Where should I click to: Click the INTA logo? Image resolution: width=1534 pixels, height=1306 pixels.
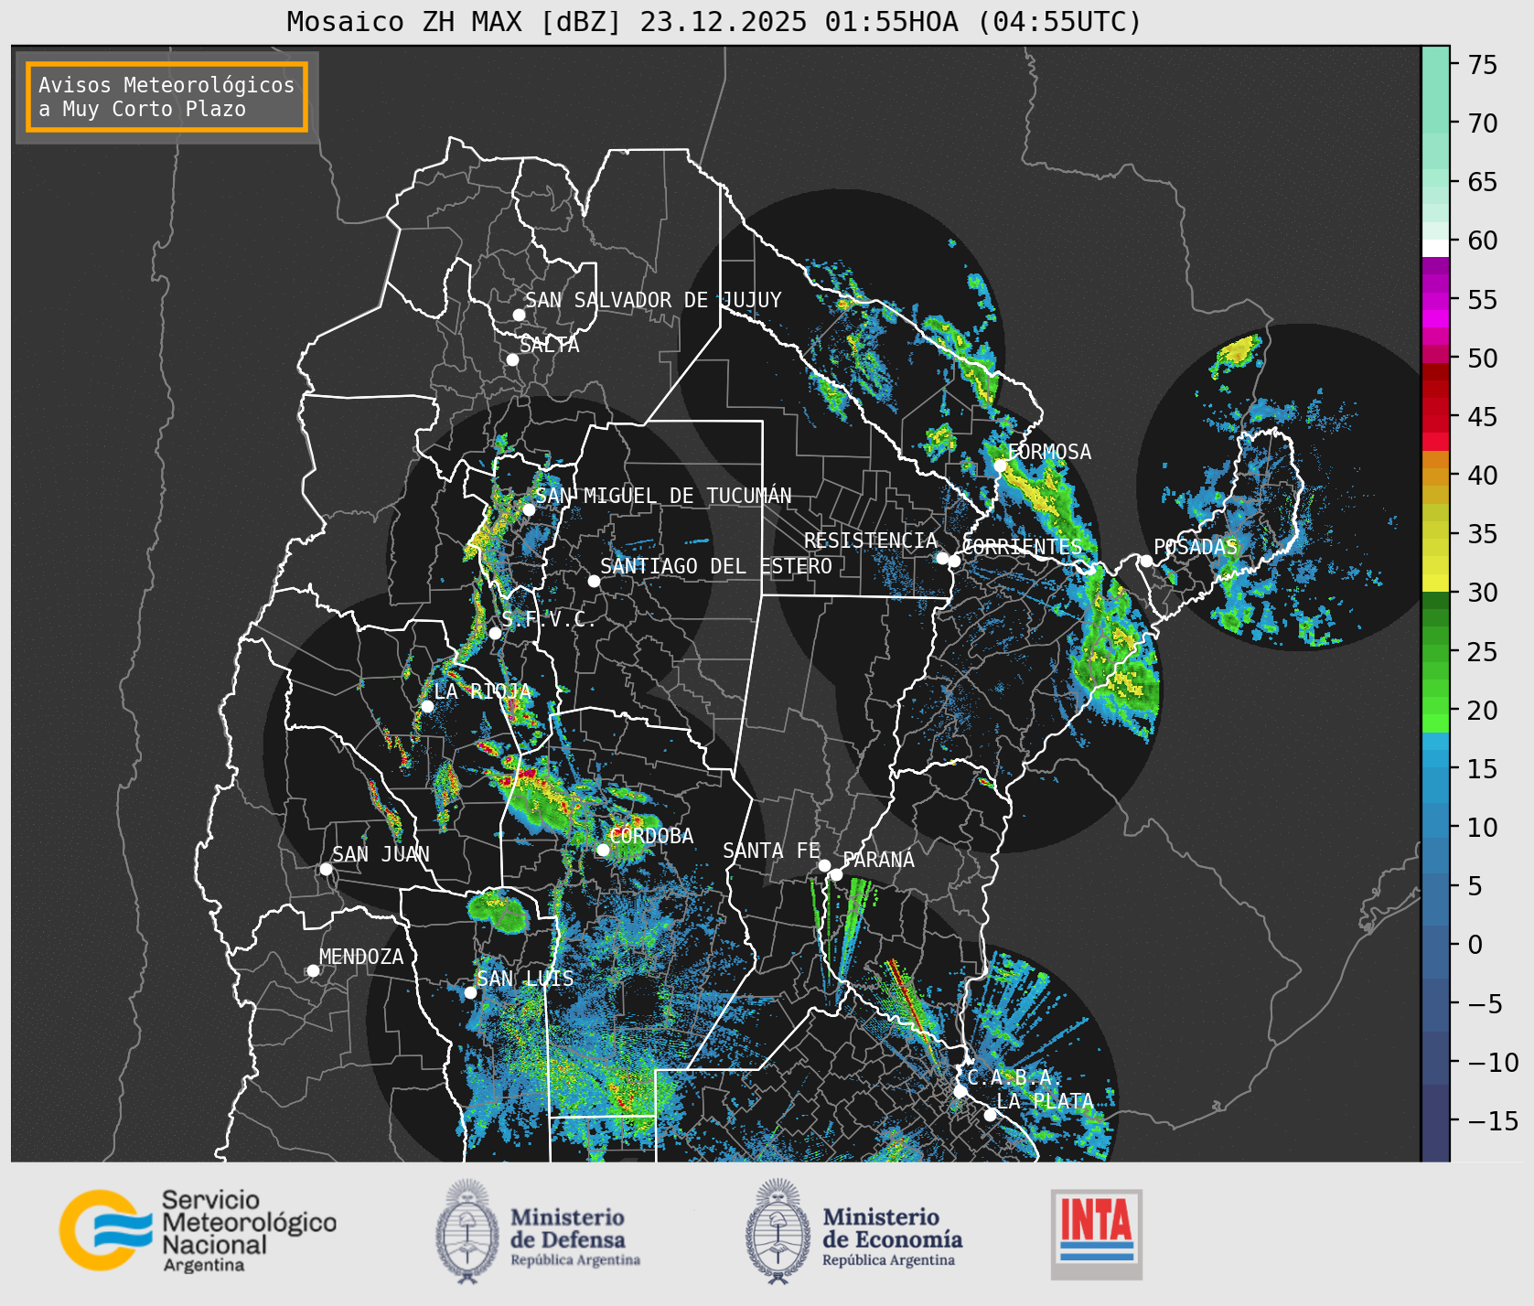1097,1234
